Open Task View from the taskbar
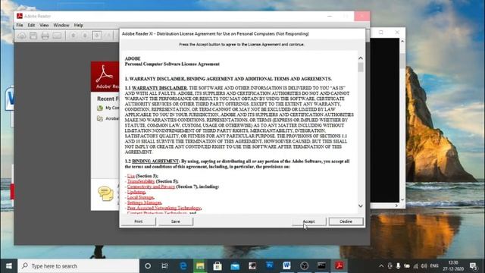 [x=165, y=266]
